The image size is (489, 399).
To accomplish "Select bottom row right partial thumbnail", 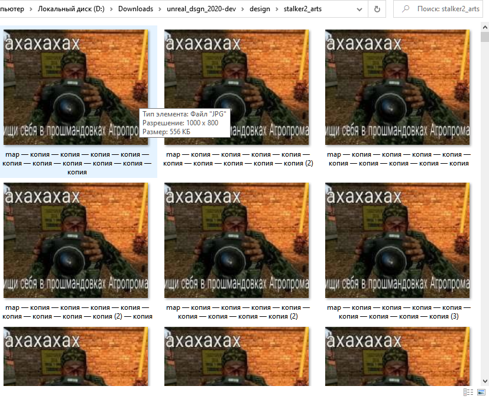I will 397,356.
